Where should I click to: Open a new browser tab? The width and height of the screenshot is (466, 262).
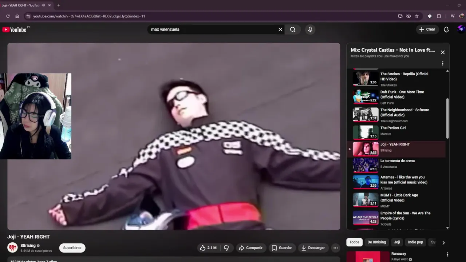click(x=59, y=5)
